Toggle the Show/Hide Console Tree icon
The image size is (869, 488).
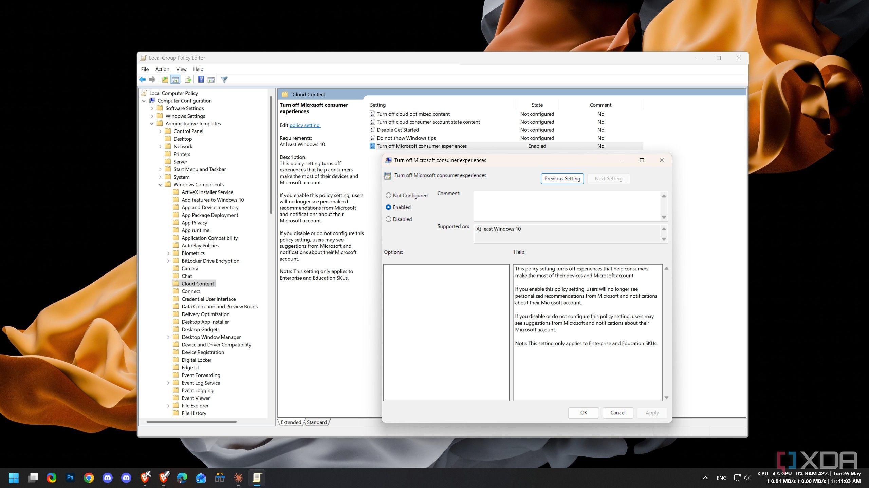pyautogui.click(x=175, y=79)
